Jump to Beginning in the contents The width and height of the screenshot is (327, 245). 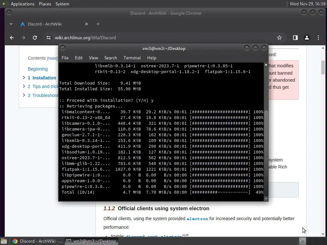38,69
